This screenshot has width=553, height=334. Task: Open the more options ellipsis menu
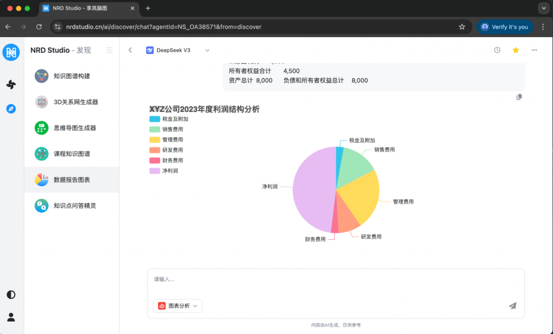click(534, 50)
